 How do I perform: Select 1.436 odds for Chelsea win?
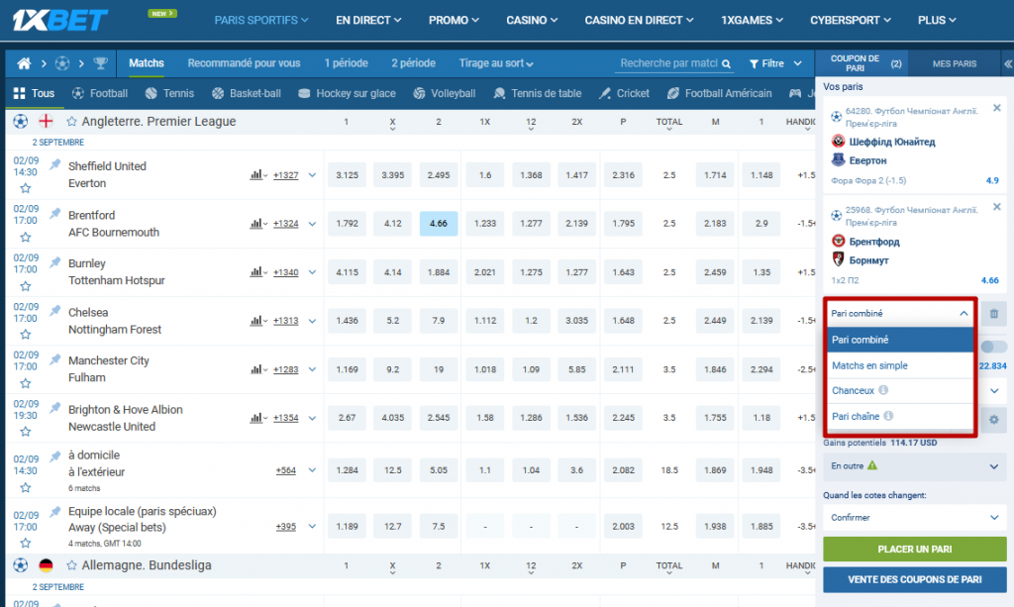click(x=347, y=321)
